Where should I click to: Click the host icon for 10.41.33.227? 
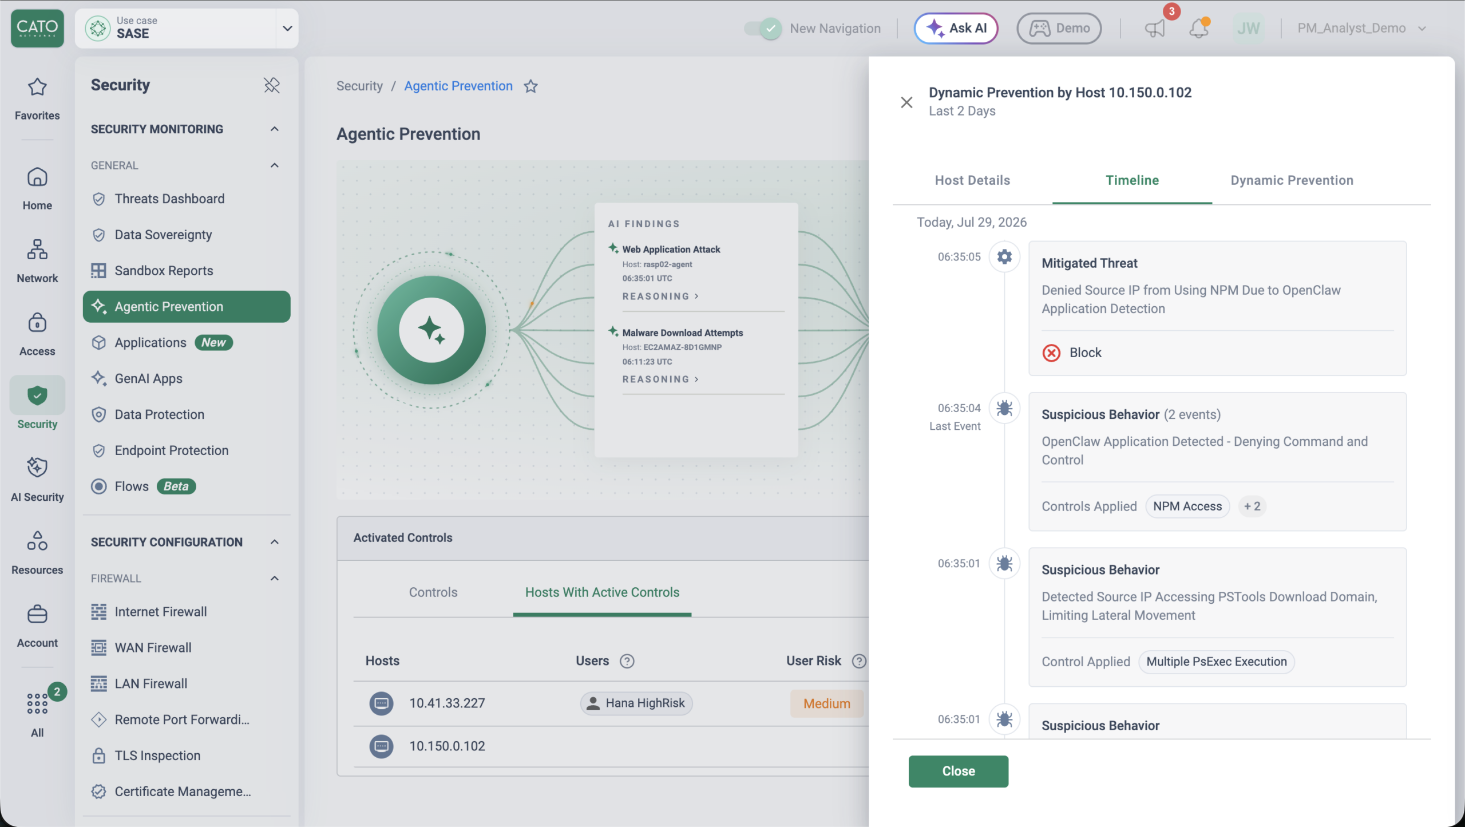pyautogui.click(x=381, y=703)
